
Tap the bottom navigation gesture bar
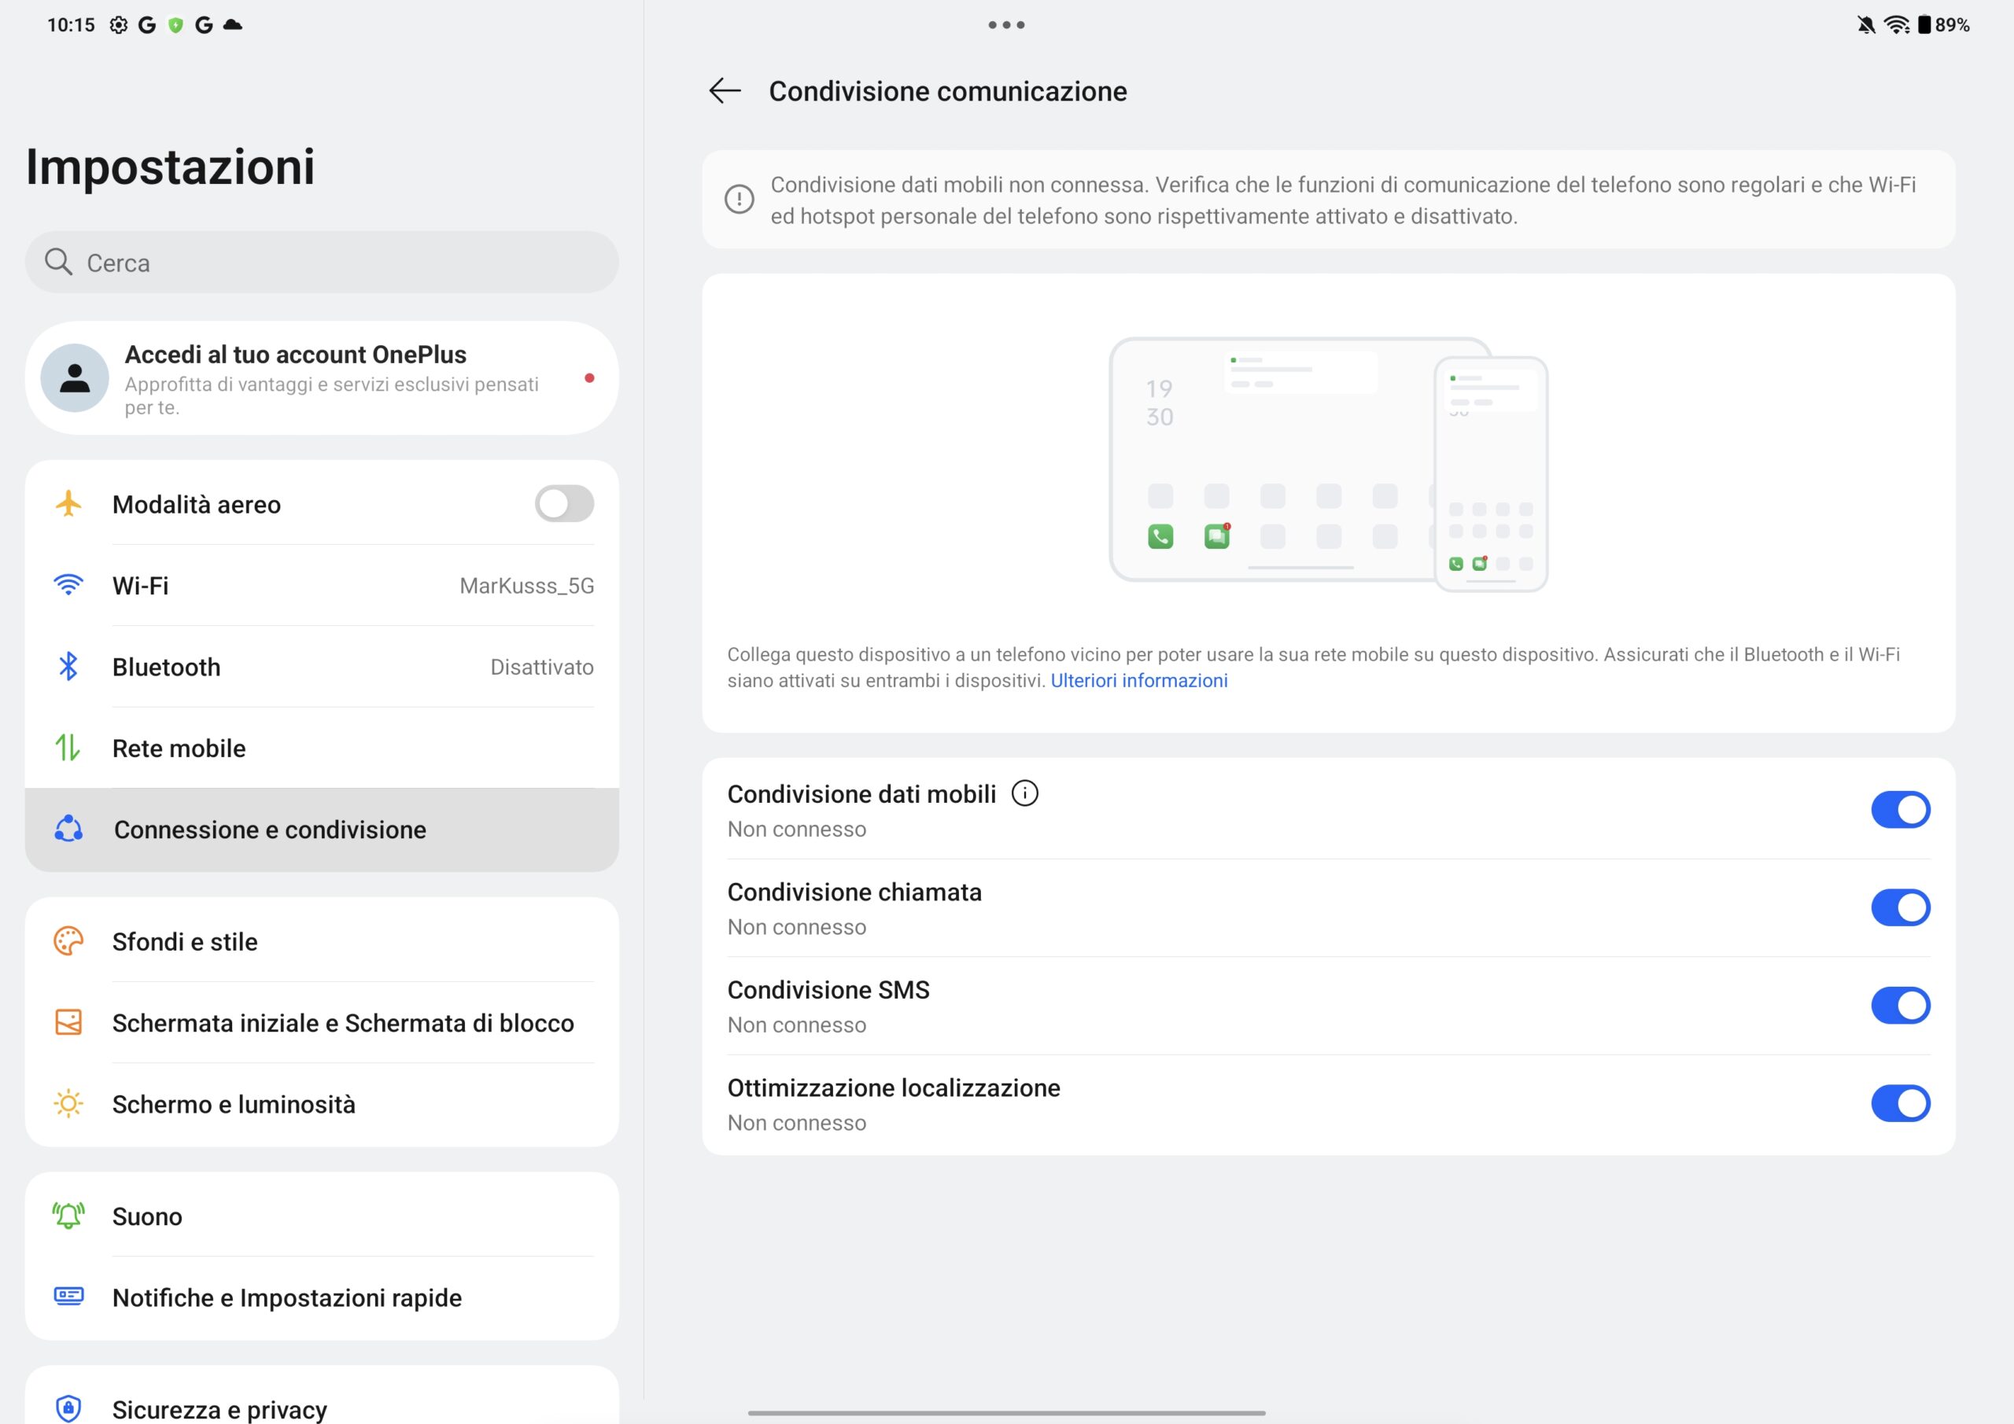[1006, 1413]
